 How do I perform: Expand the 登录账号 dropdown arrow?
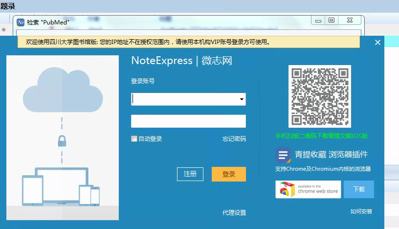click(x=242, y=100)
